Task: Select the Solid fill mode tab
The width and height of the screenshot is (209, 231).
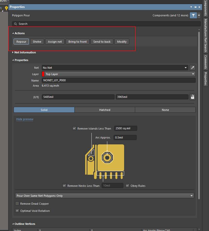Action: coord(44,110)
